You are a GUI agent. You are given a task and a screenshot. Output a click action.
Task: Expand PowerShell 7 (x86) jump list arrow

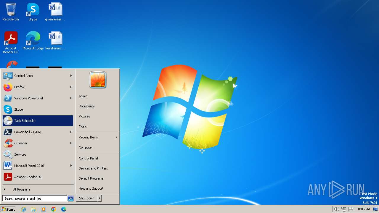(x=71, y=132)
